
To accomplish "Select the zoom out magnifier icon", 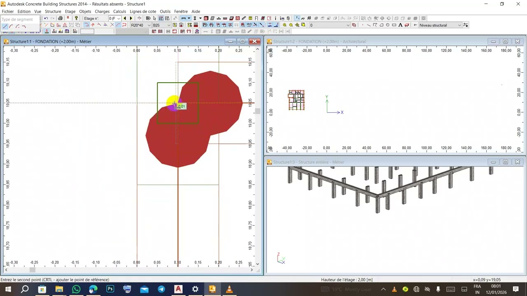I will [291, 25].
